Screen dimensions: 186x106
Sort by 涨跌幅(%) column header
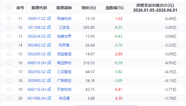pos(115,8)
